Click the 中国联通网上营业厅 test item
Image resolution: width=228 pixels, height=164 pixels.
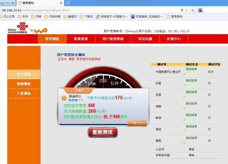pos(168,72)
